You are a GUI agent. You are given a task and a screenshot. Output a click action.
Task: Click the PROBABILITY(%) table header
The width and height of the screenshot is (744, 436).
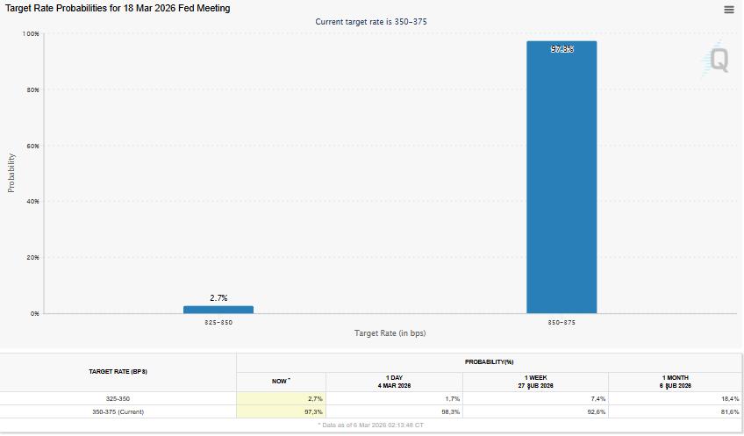[x=489, y=361]
